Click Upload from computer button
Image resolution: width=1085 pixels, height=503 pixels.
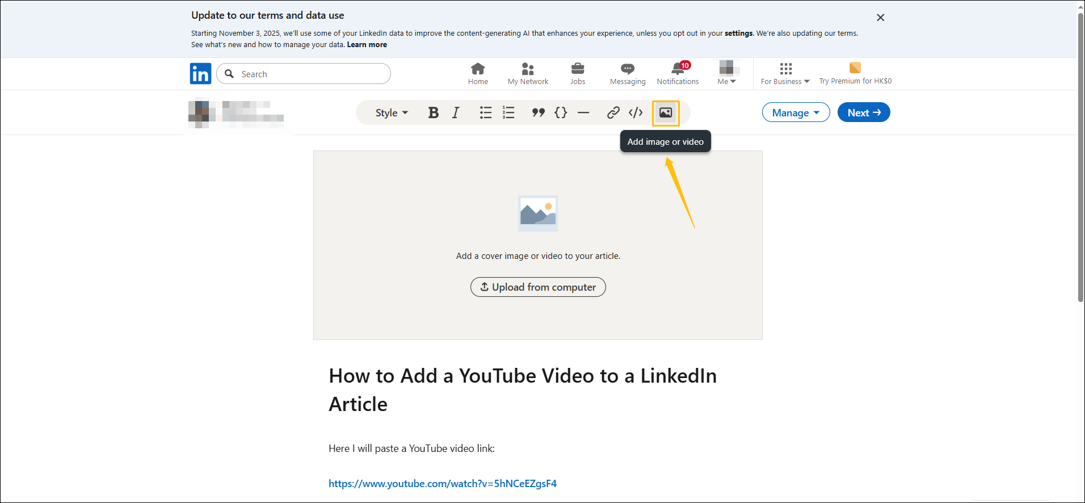(538, 287)
